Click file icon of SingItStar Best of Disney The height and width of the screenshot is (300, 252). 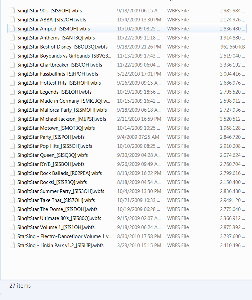(x=12, y=47)
